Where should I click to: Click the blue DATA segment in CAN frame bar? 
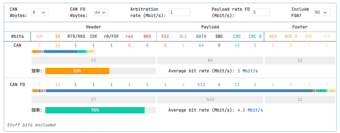tap(60, 51)
